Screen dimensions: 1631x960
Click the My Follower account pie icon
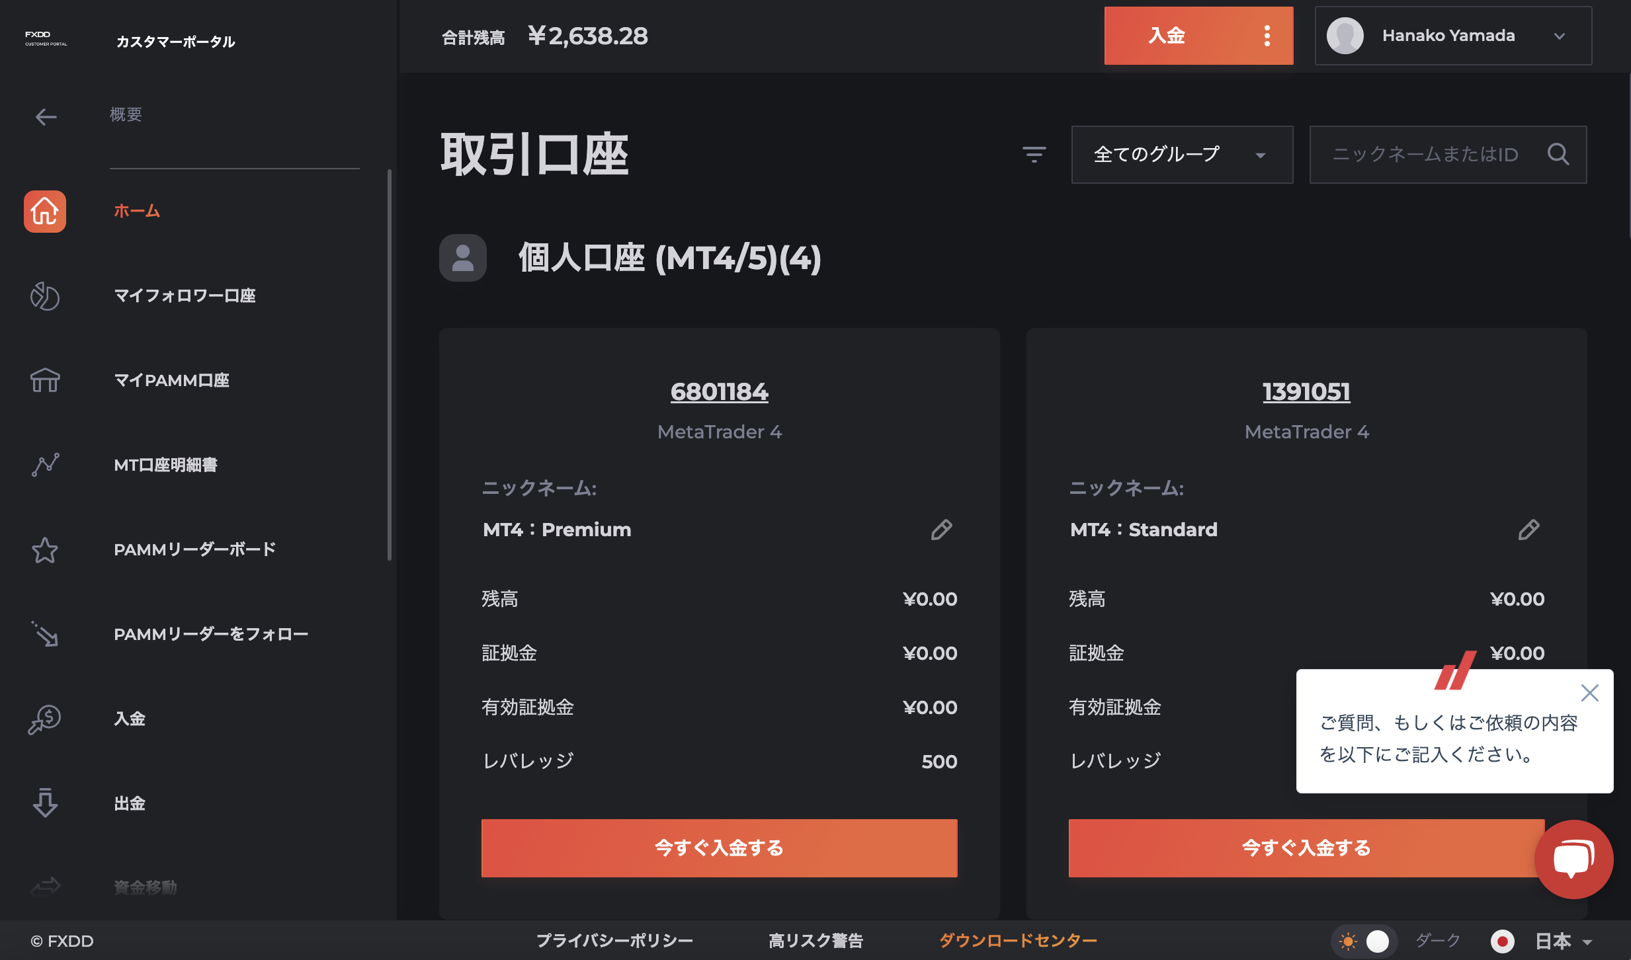point(45,296)
